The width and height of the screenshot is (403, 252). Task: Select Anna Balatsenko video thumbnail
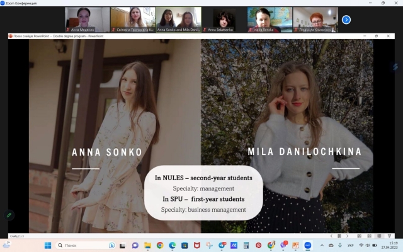[x=224, y=20]
